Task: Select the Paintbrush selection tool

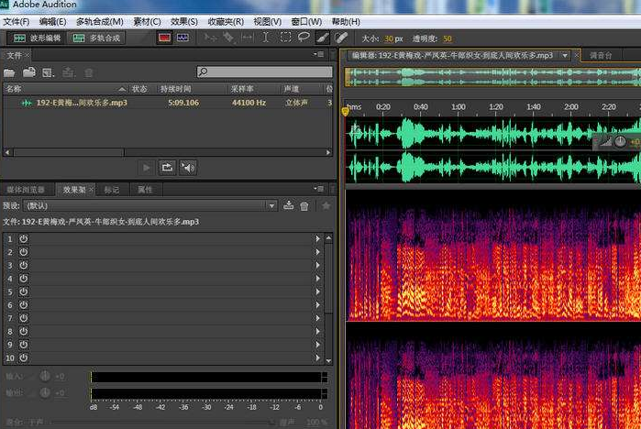Action: pyautogui.click(x=322, y=38)
